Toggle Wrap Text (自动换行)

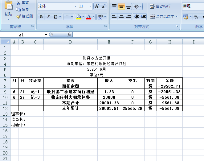[160, 6]
